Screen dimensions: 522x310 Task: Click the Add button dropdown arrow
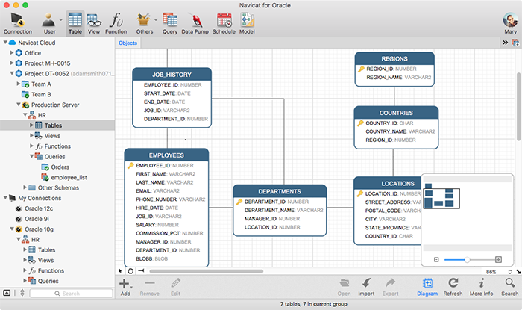coord(131,288)
